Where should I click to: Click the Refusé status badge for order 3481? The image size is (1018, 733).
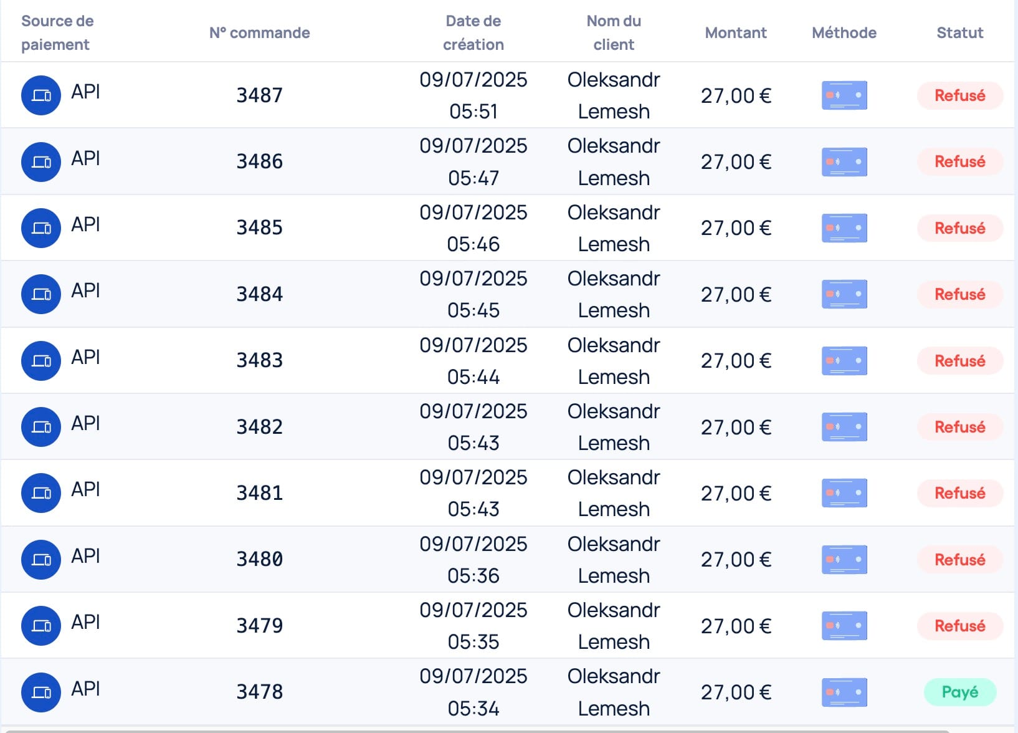tap(960, 493)
